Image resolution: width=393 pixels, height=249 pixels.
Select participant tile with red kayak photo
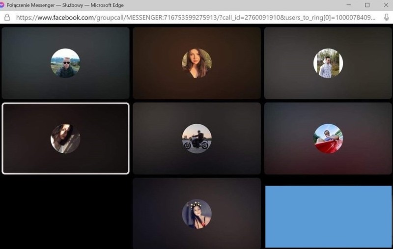tap(328, 138)
